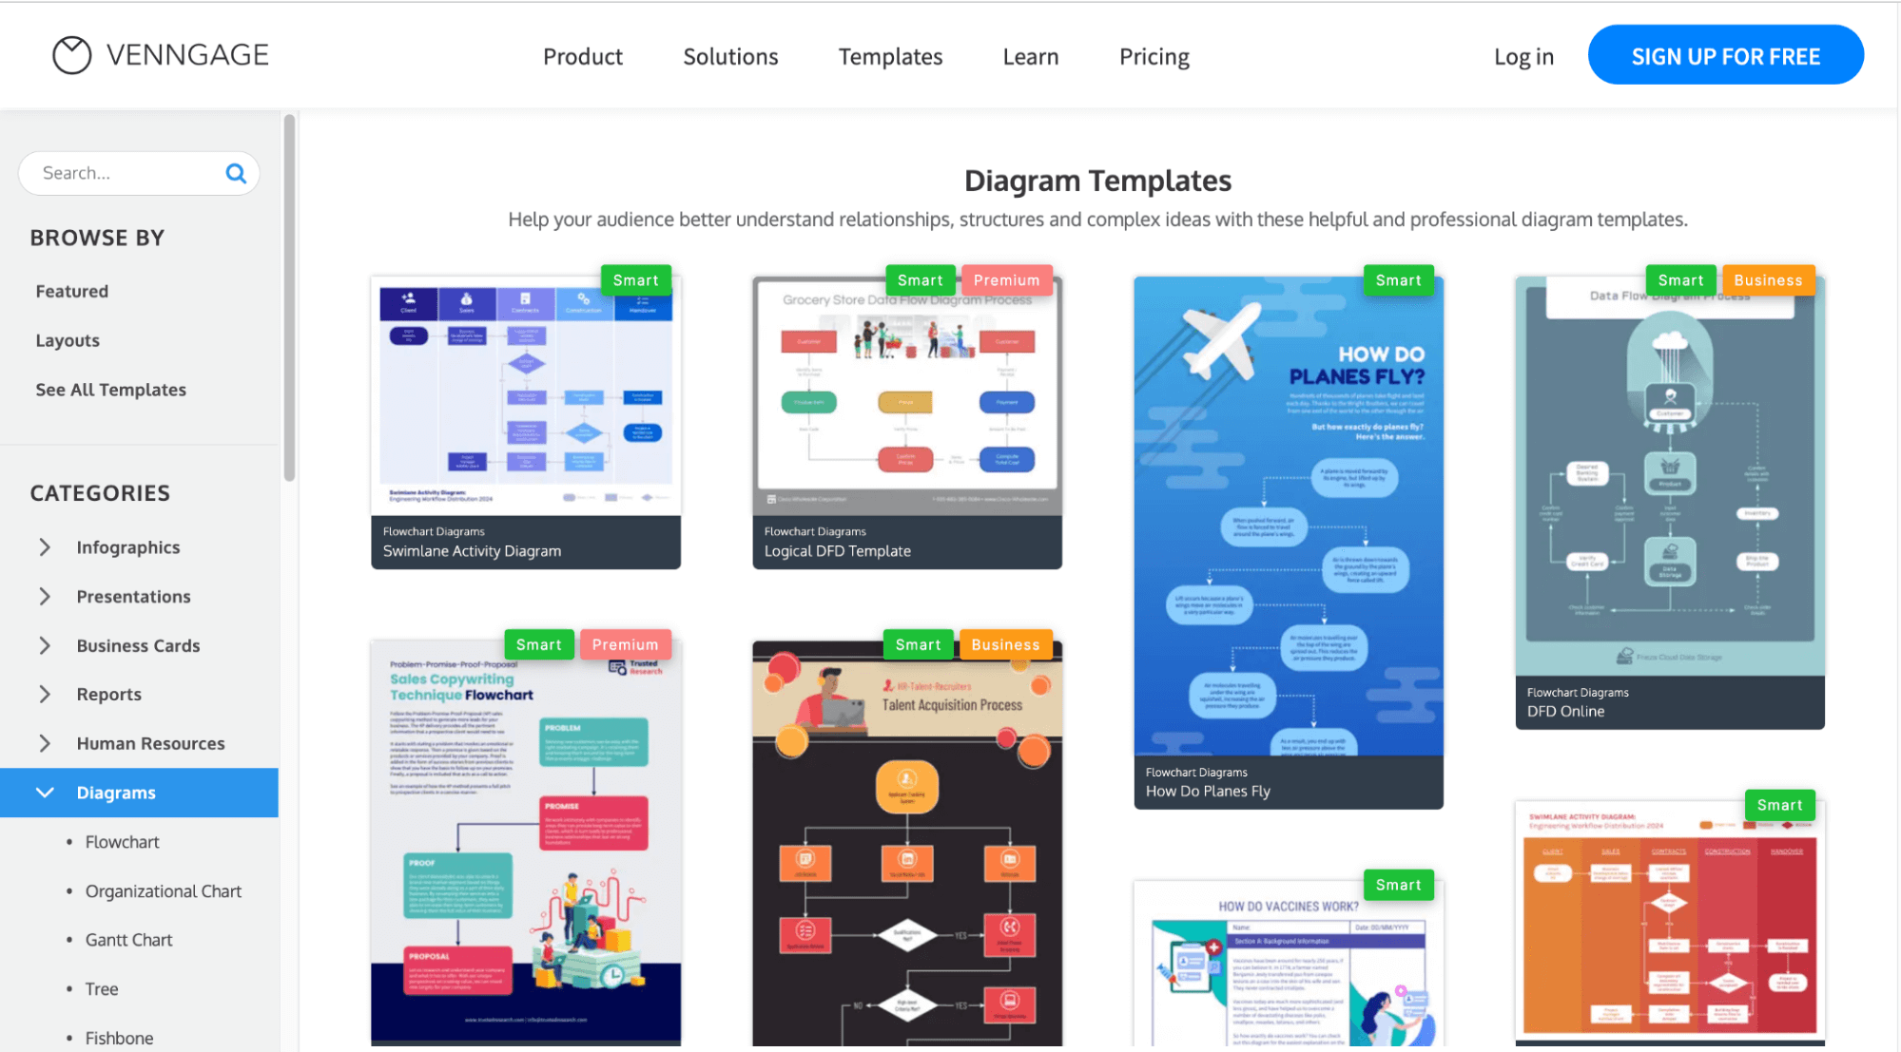Click the Pricing navigation menu item

pos(1154,54)
